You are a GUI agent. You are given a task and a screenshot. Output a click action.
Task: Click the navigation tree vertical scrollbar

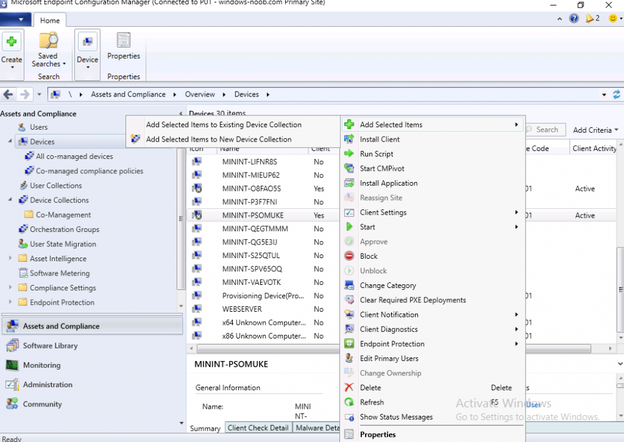tap(182, 218)
